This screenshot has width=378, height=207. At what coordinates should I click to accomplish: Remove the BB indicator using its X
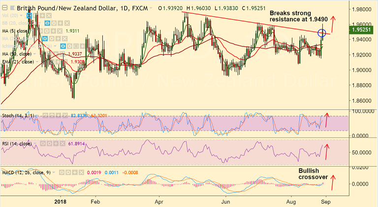coord(67,23)
